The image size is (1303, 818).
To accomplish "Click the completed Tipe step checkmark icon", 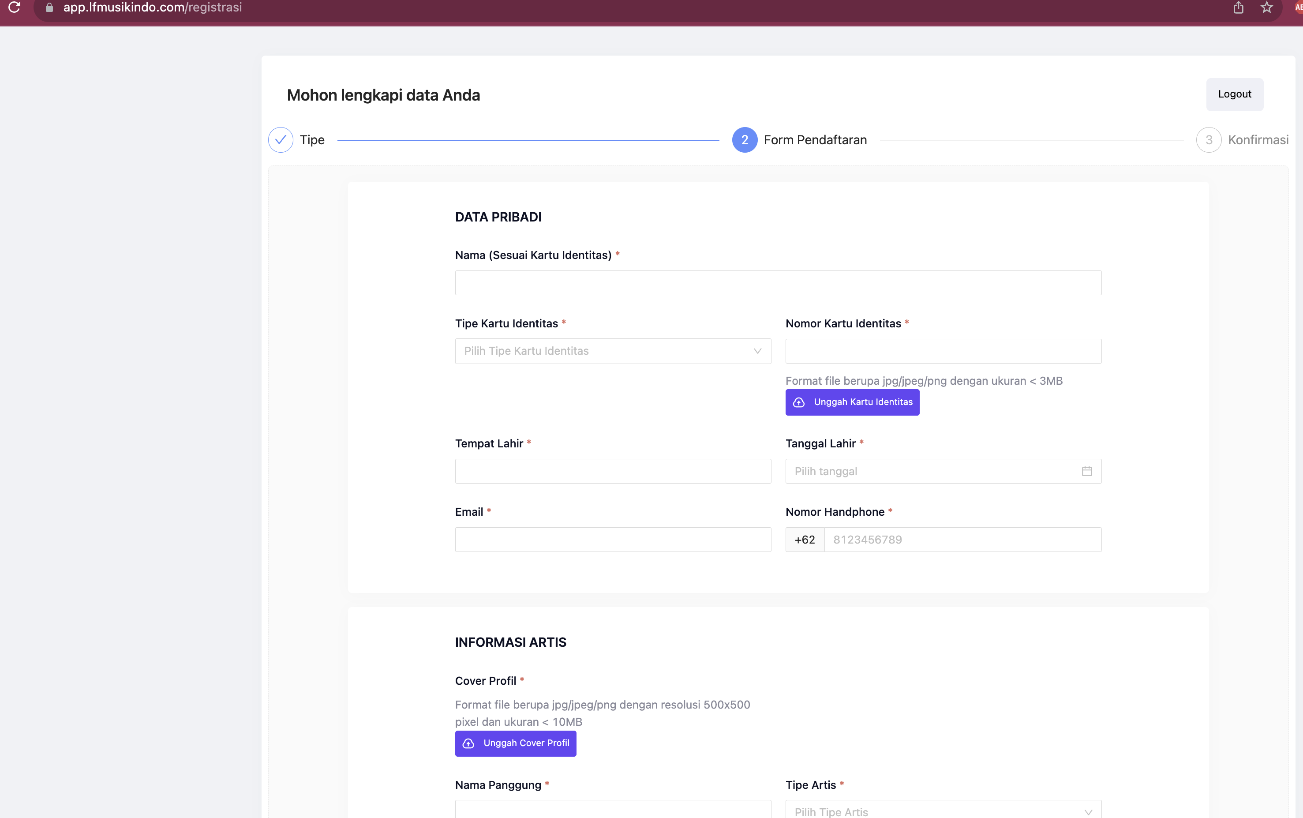I will [x=281, y=140].
